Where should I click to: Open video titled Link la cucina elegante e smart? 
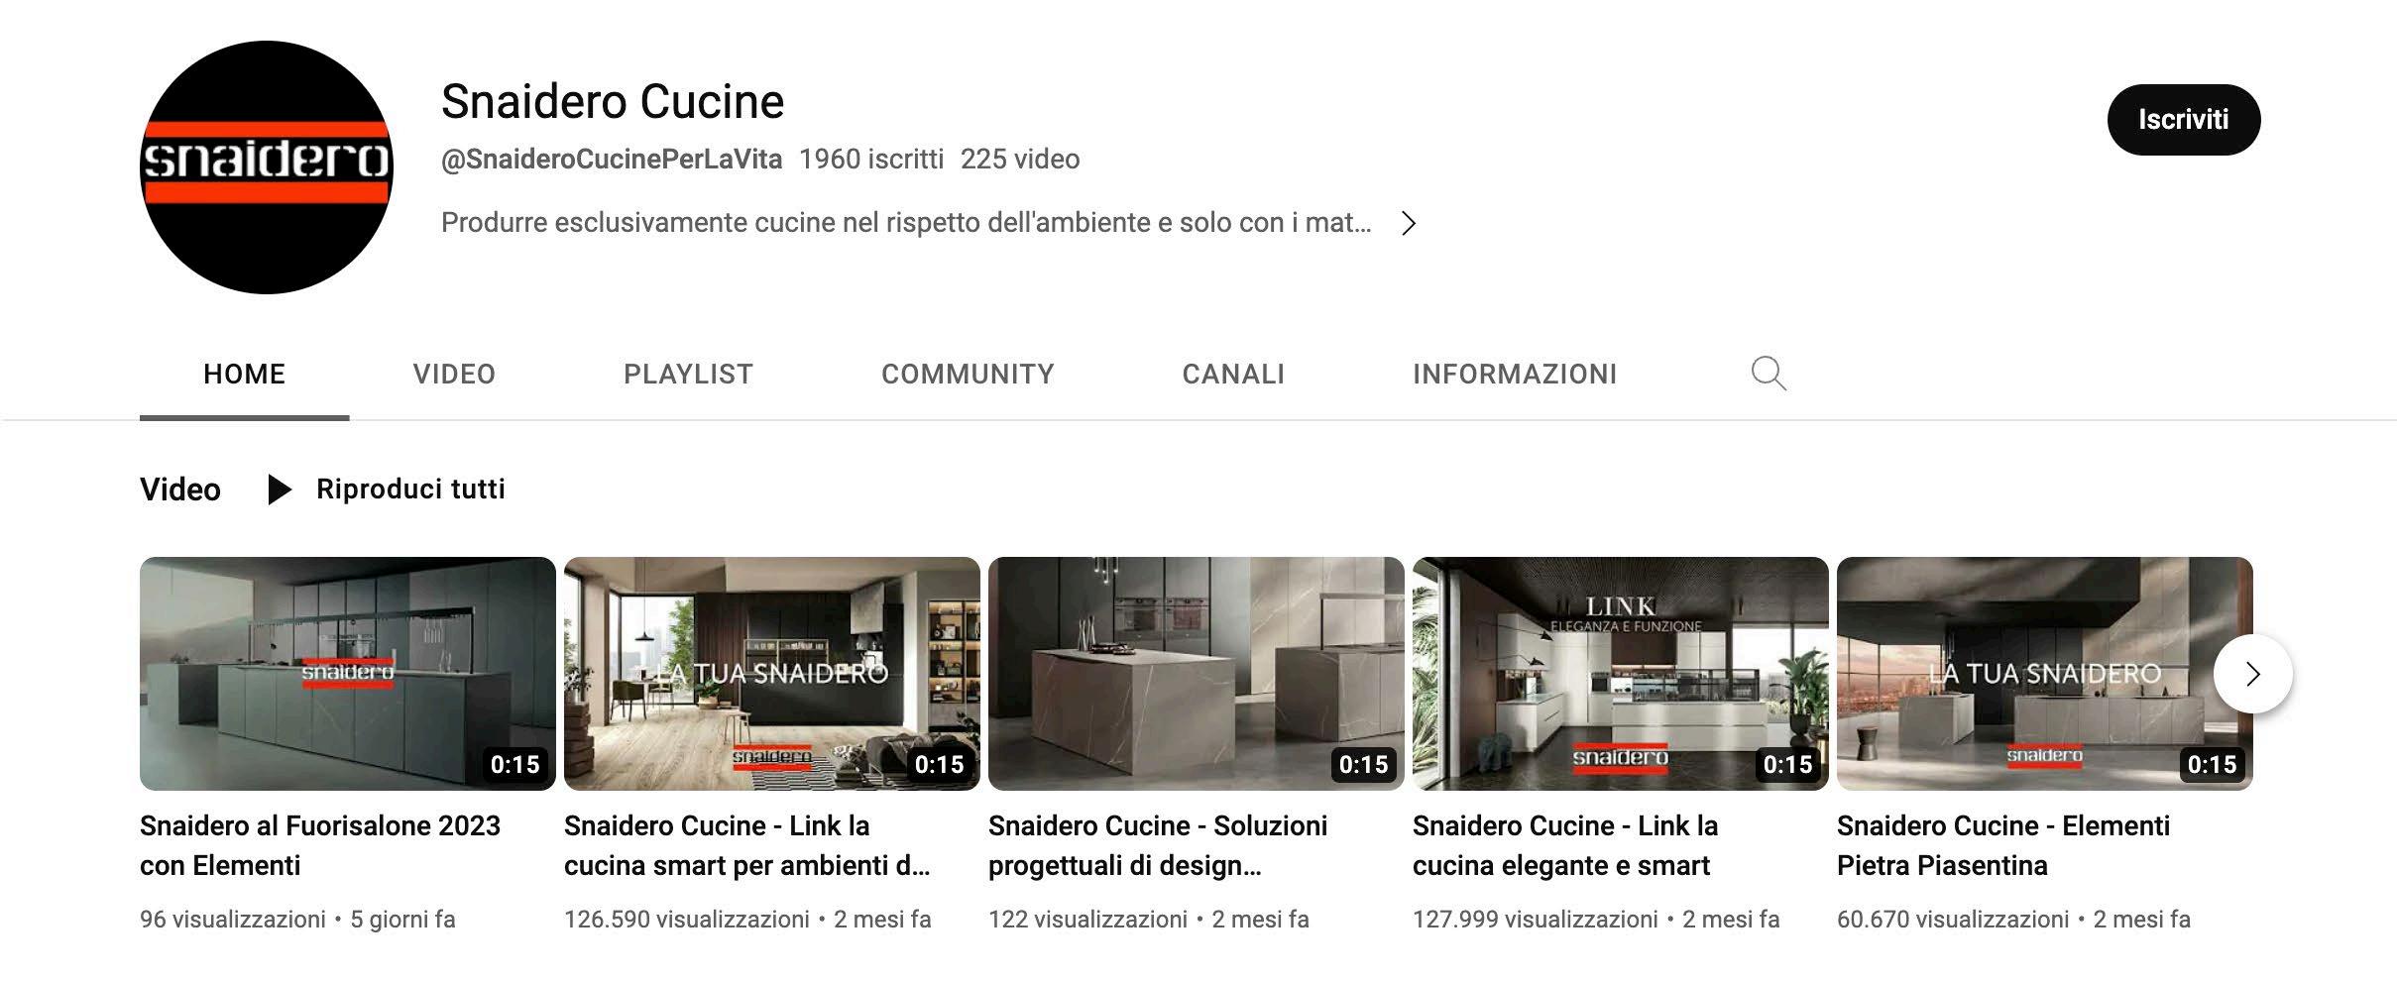pyautogui.click(x=1565, y=845)
